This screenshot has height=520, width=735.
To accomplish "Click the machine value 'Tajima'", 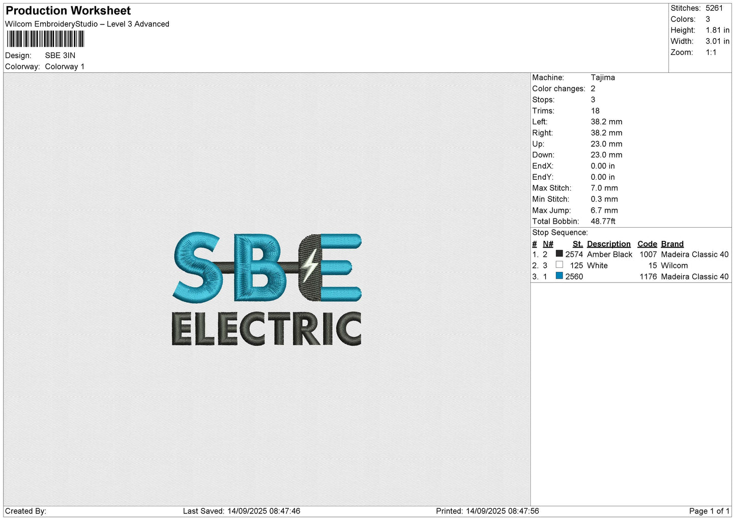I will click(x=603, y=77).
